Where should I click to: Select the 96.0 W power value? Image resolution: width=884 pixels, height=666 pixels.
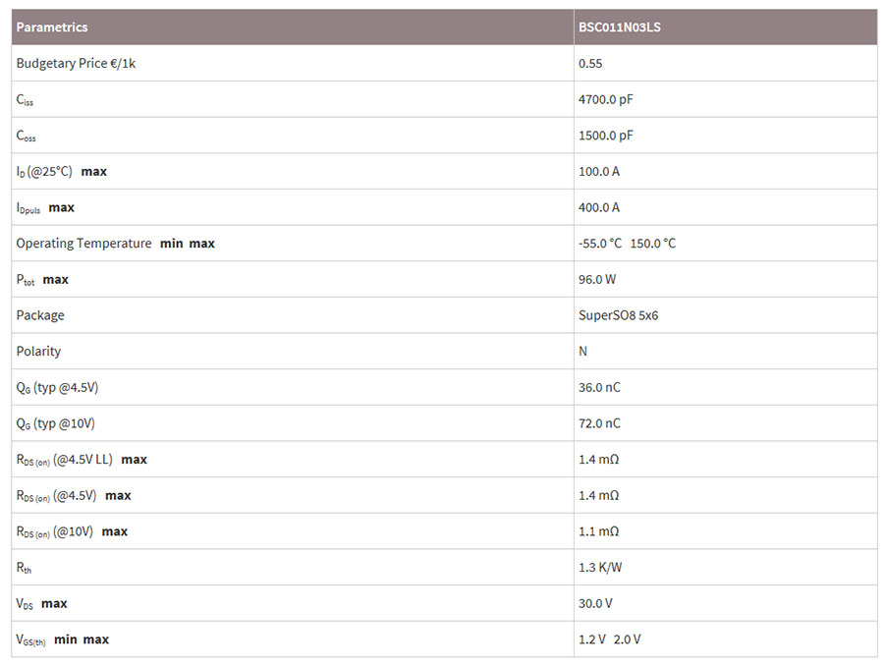click(597, 280)
